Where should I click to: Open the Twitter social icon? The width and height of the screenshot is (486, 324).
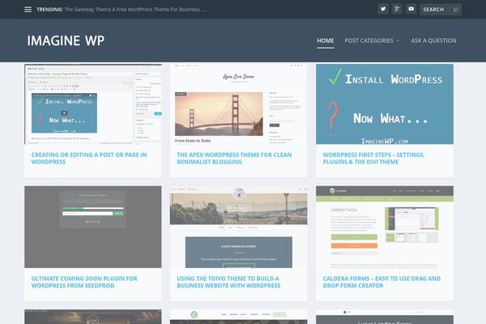pyautogui.click(x=383, y=9)
